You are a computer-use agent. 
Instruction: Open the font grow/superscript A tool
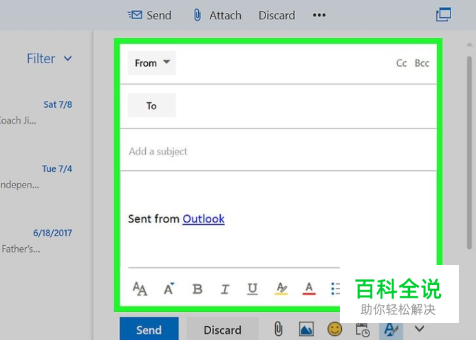[x=169, y=288]
